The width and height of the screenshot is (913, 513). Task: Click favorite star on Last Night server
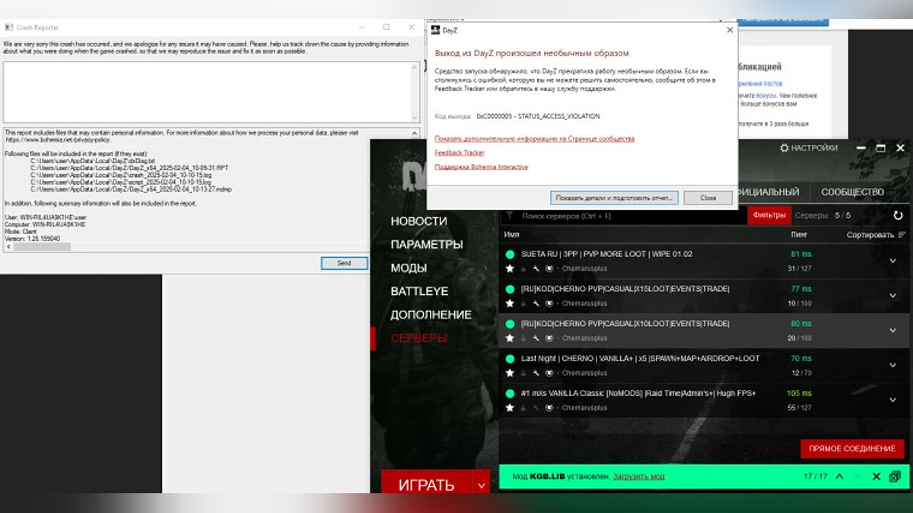[x=510, y=372]
